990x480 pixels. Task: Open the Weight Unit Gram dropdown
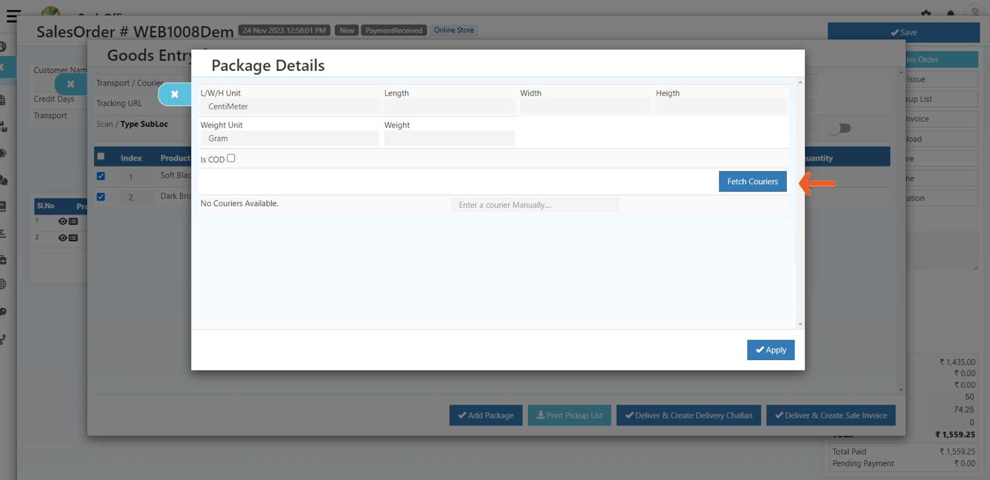click(x=290, y=139)
